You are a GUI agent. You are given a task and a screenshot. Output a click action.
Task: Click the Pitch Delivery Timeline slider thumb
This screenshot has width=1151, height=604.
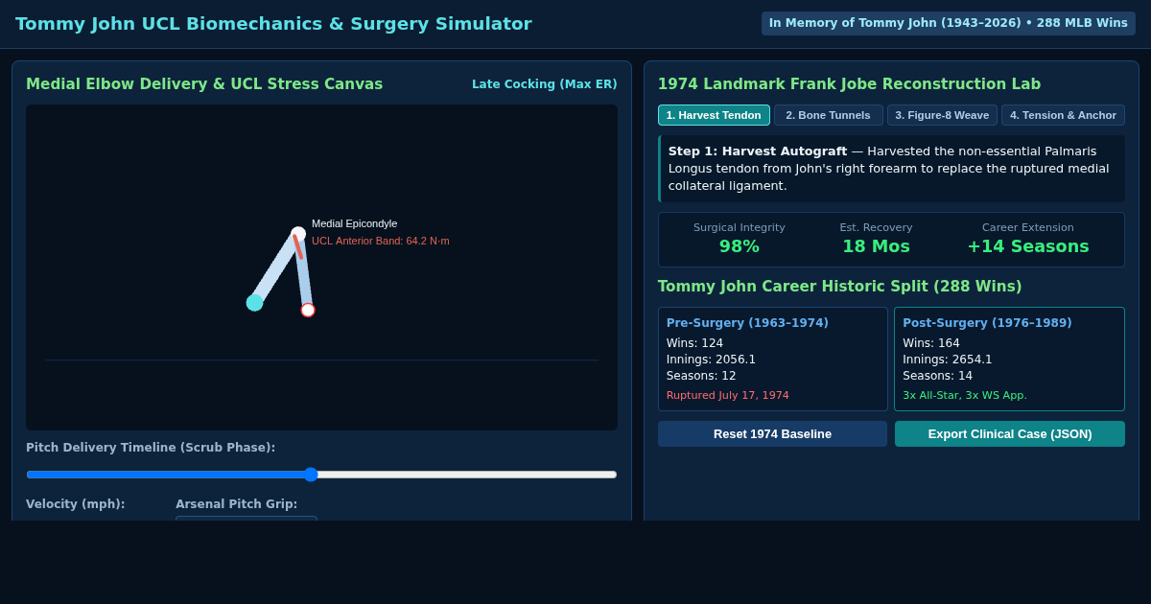(x=311, y=475)
